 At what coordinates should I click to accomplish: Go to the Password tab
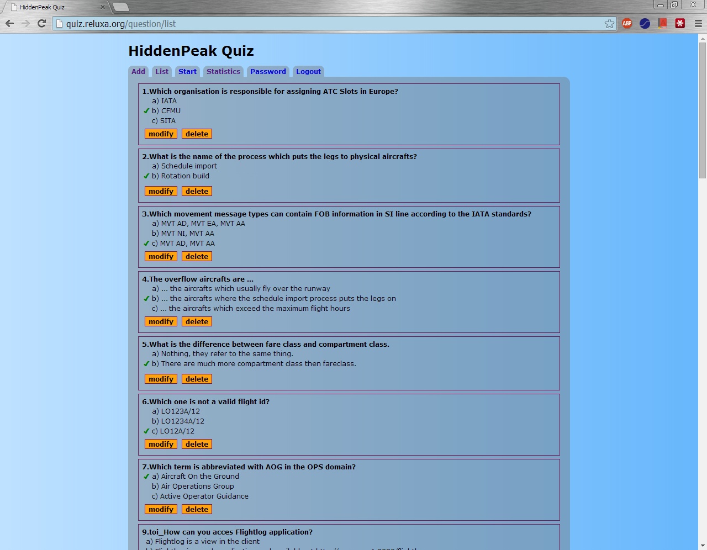click(268, 71)
